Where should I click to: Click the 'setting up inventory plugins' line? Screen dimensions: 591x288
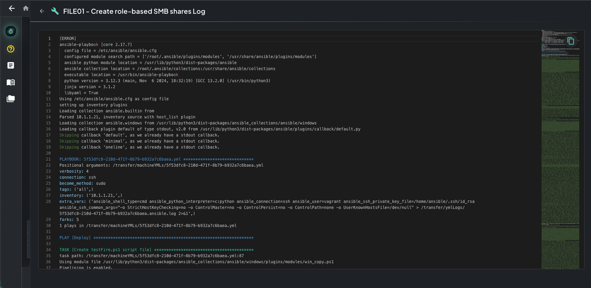[93, 105]
